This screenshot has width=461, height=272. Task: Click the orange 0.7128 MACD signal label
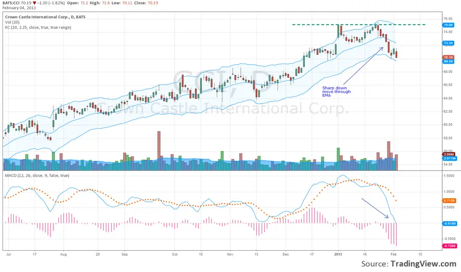click(x=450, y=201)
